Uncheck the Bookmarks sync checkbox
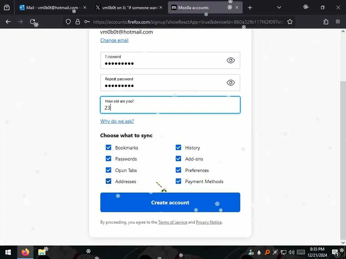 [108, 147]
